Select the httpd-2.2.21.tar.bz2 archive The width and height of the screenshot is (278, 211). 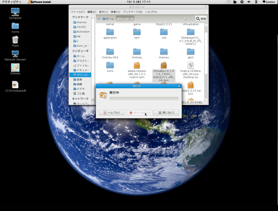pos(191,88)
